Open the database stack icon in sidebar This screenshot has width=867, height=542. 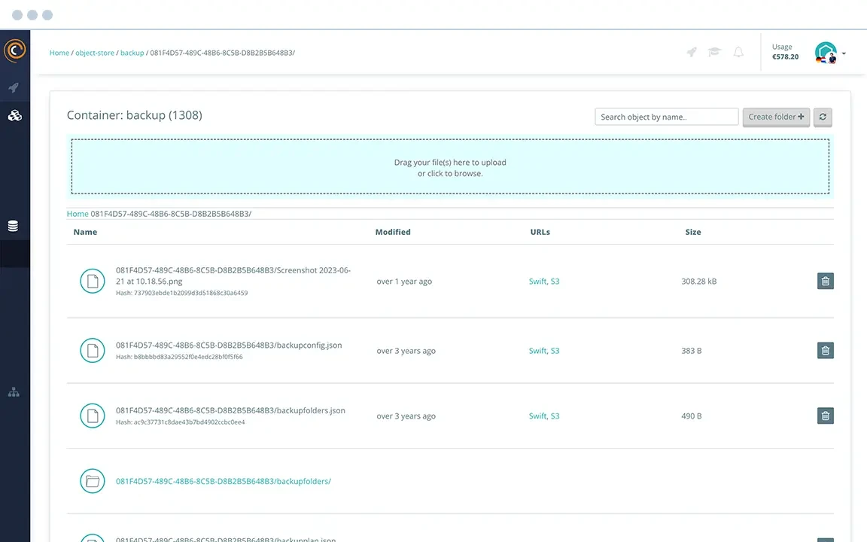pyautogui.click(x=14, y=226)
